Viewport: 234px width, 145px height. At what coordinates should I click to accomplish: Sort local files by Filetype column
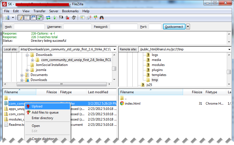coord(72,92)
